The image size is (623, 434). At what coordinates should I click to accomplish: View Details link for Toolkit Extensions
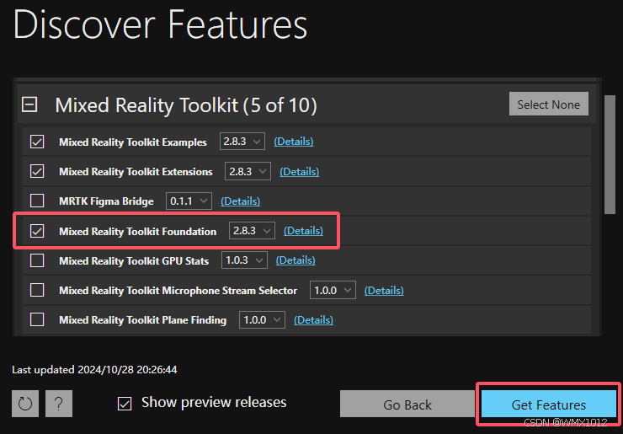coord(299,171)
